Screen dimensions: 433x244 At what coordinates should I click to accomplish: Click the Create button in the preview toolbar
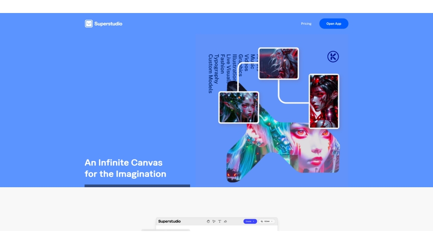click(250, 221)
